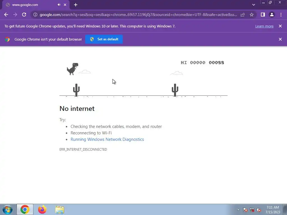View site information icon in address bar
Screen dimensions: 287x215
click(35, 15)
